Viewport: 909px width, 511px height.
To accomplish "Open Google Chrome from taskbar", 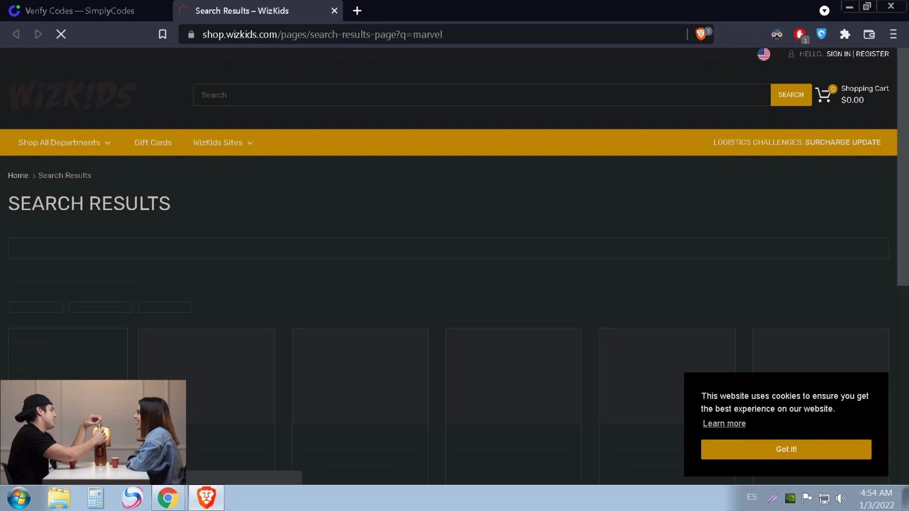I will point(168,498).
